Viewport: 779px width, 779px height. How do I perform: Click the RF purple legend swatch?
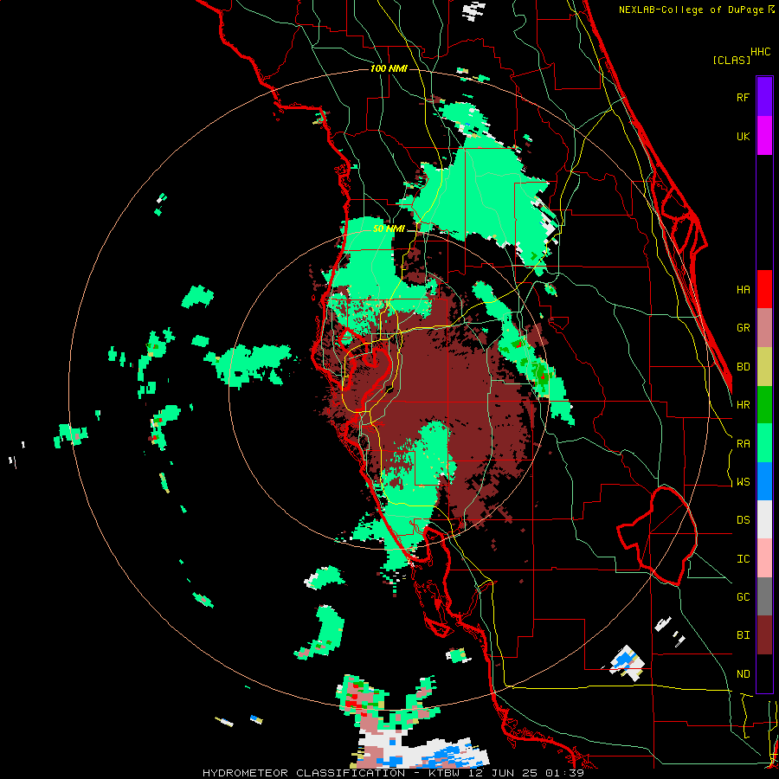pos(764,97)
